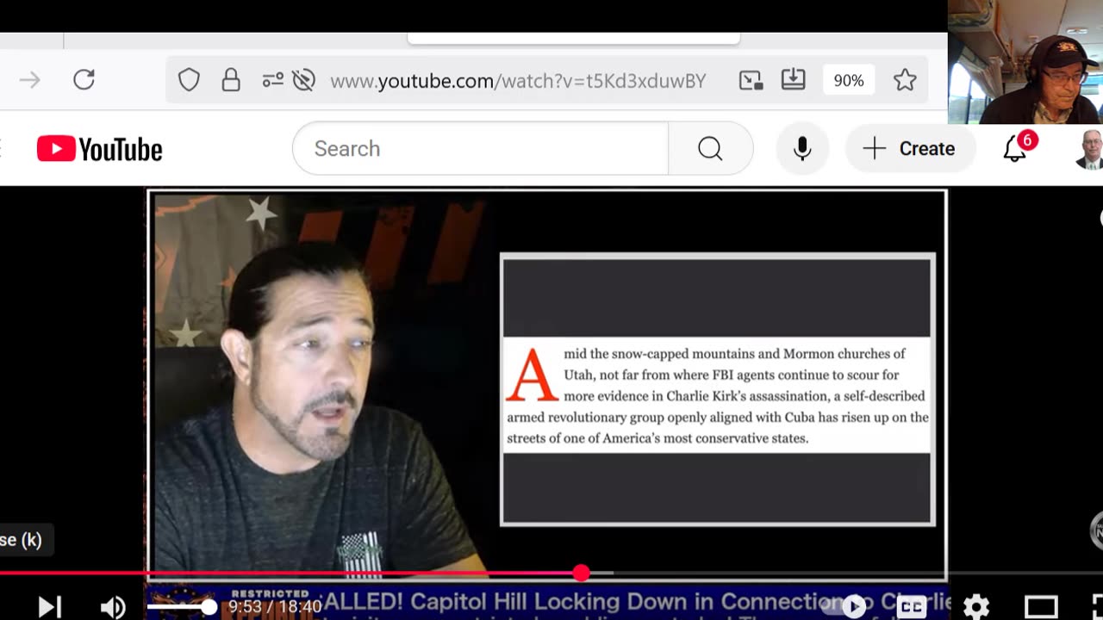
Task: Click the crossed-out autoplay blocked icon
Action: [303, 80]
